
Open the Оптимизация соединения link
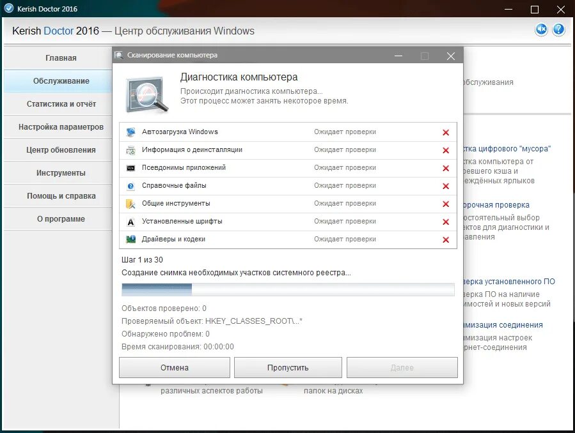[x=503, y=325]
